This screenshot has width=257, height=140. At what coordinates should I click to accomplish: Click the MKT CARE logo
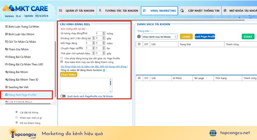click(25, 9)
